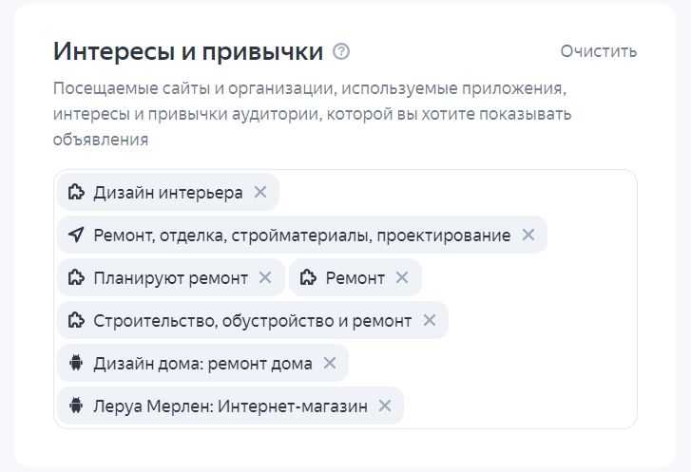Viewport: 691px width, 472px height.
Task: Click puzzle icon on the Ремонт chip
Action: [x=308, y=277]
